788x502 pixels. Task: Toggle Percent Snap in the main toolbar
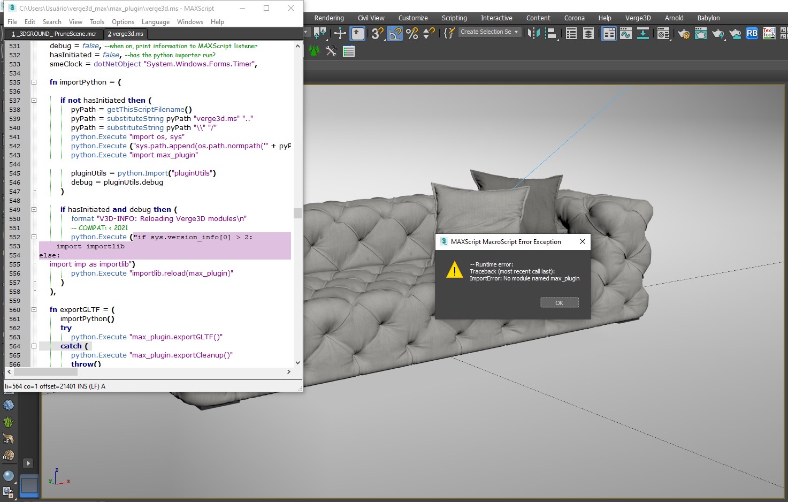[x=412, y=33]
